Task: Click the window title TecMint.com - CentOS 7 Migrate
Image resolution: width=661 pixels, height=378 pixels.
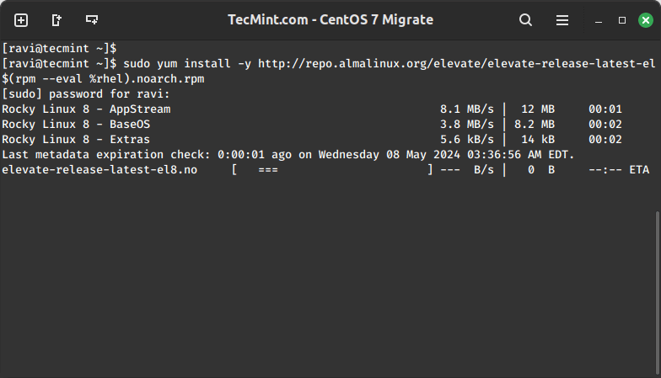Action: (x=330, y=20)
